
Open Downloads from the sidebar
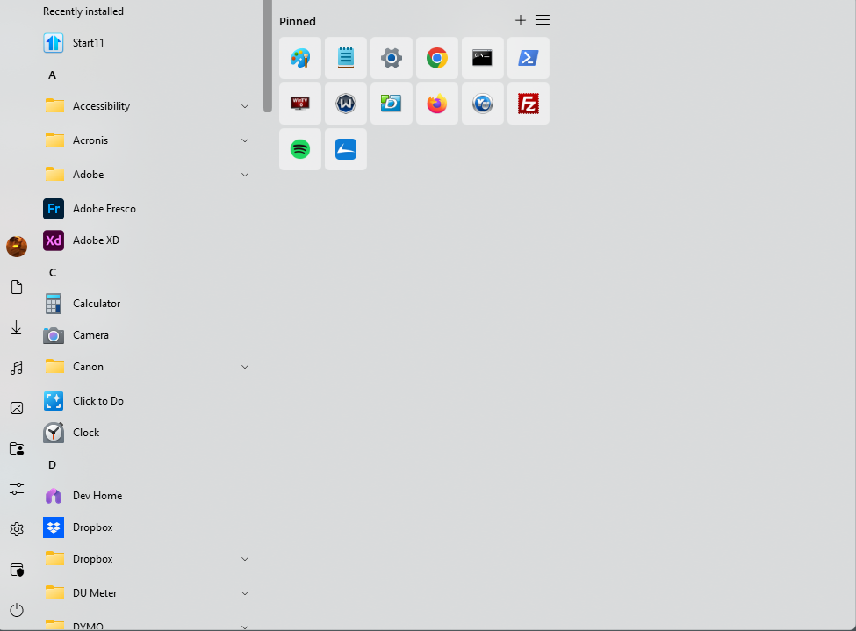coord(17,327)
